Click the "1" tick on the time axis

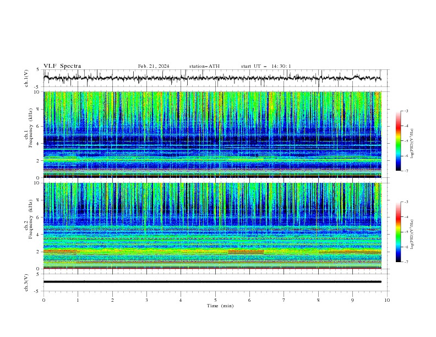(78, 300)
